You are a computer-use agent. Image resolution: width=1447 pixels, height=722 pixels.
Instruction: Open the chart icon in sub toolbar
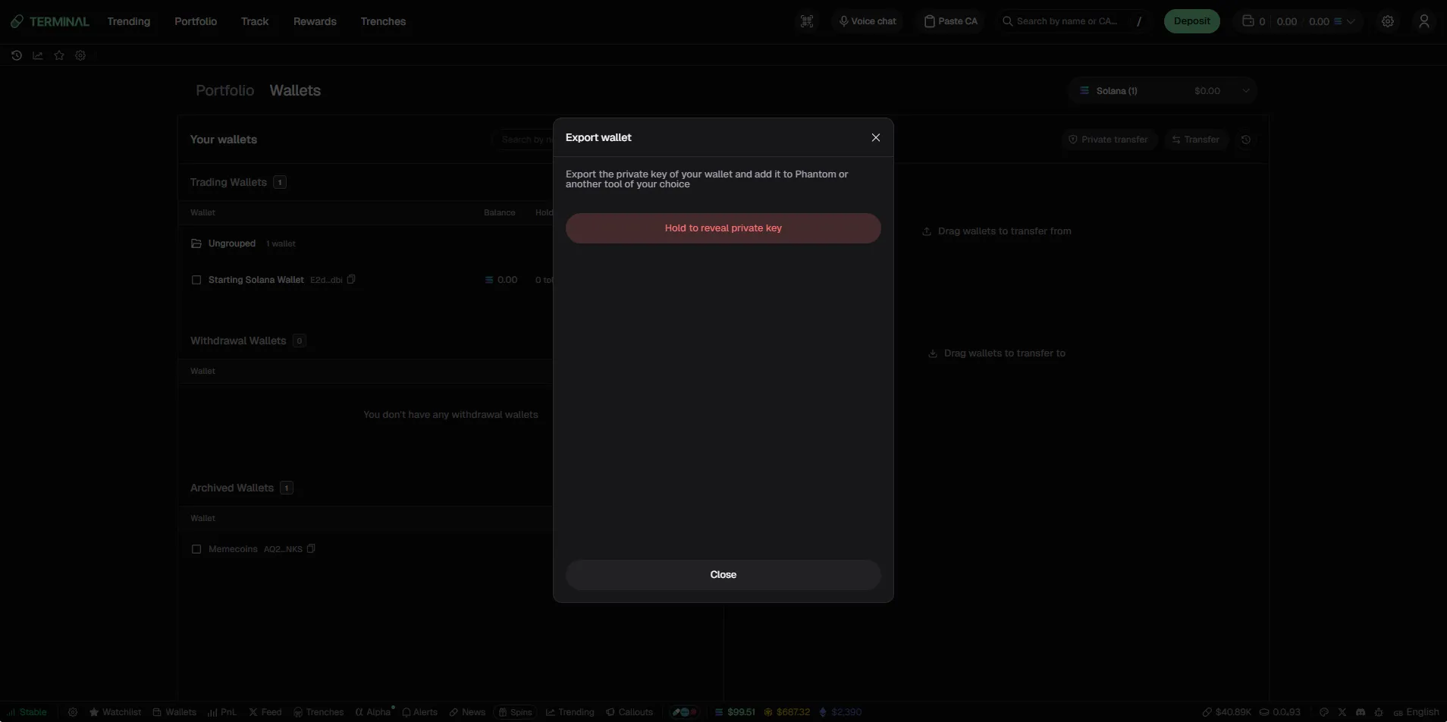point(38,55)
